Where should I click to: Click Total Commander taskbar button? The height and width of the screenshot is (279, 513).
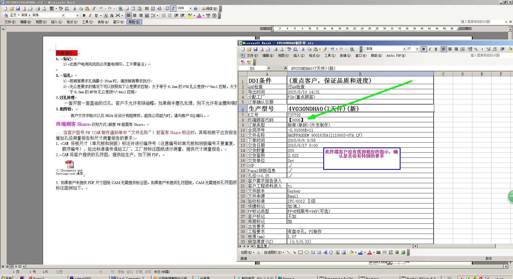pyautogui.click(x=131, y=278)
